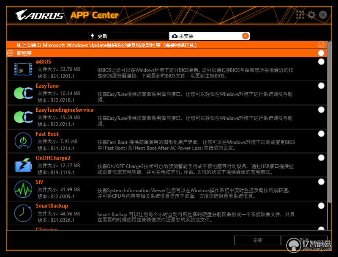
Task: Click the Fast Boot power icon
Action: [23, 141]
